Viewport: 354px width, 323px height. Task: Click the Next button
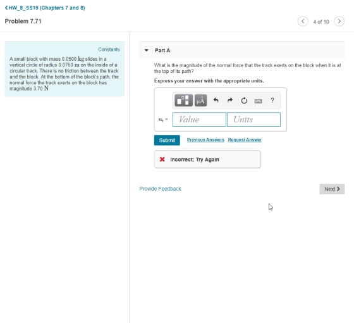(332, 189)
